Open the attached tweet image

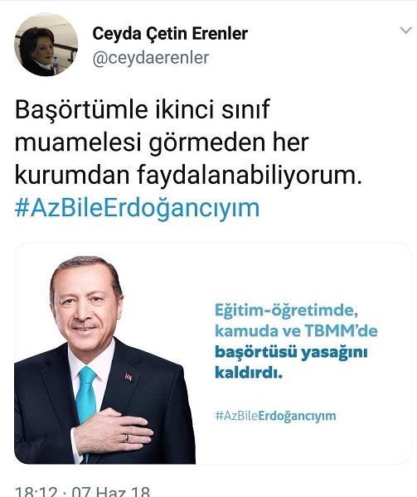pyautogui.click(x=213, y=354)
